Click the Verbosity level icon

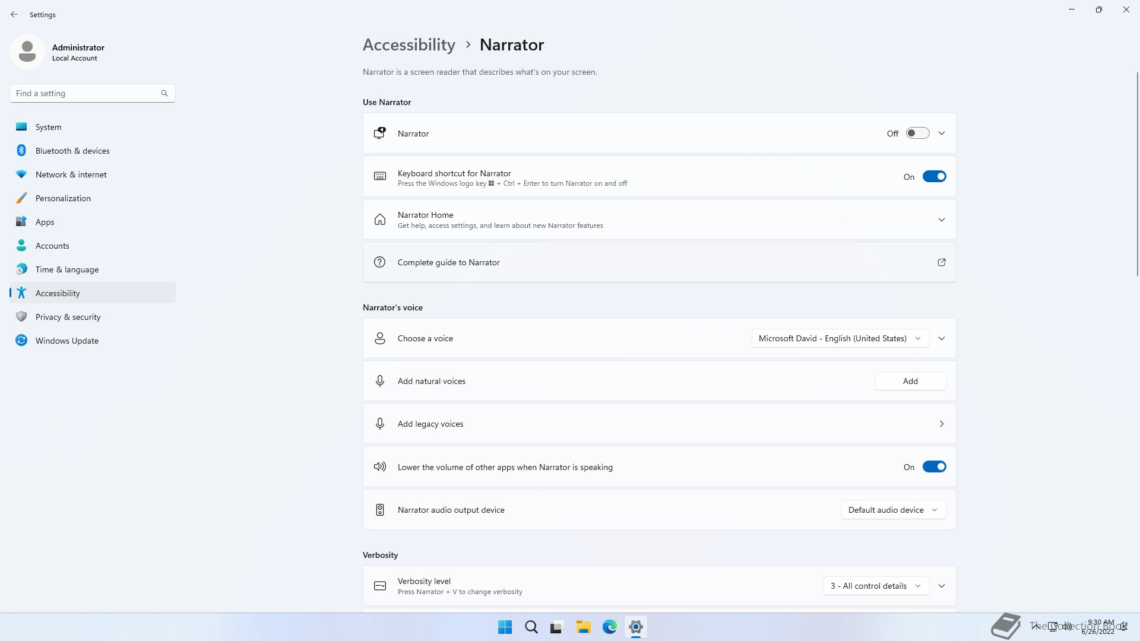(380, 586)
